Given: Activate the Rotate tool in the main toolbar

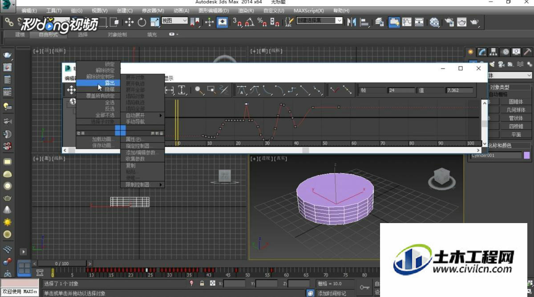Looking at the screenshot, I should [142, 22].
